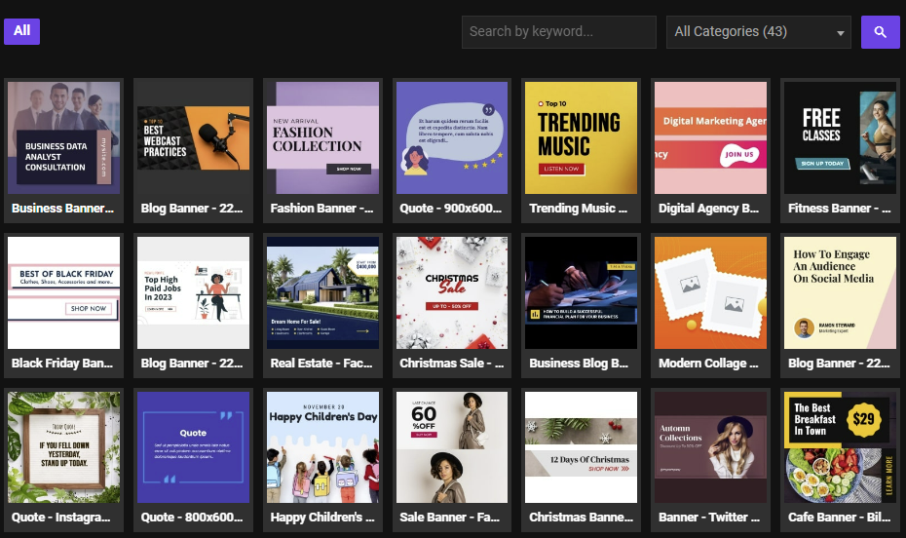Open the Best of Black Friday thumbnail
Image resolution: width=906 pixels, height=538 pixels.
pyautogui.click(x=63, y=292)
